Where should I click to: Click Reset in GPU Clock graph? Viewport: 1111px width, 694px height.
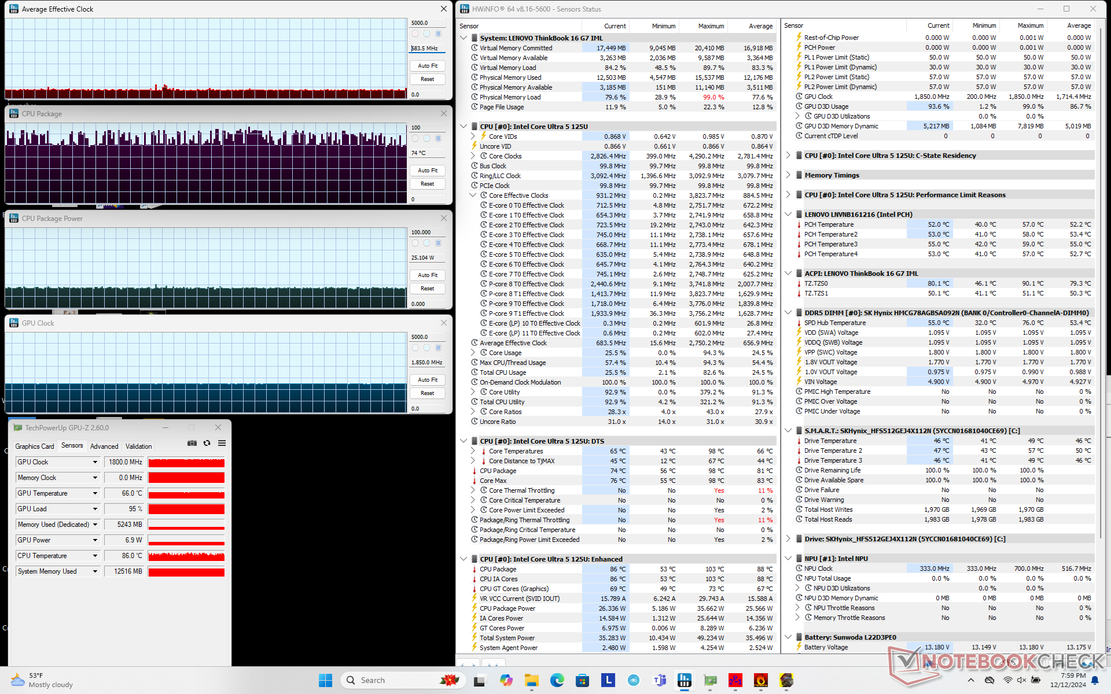pos(428,393)
